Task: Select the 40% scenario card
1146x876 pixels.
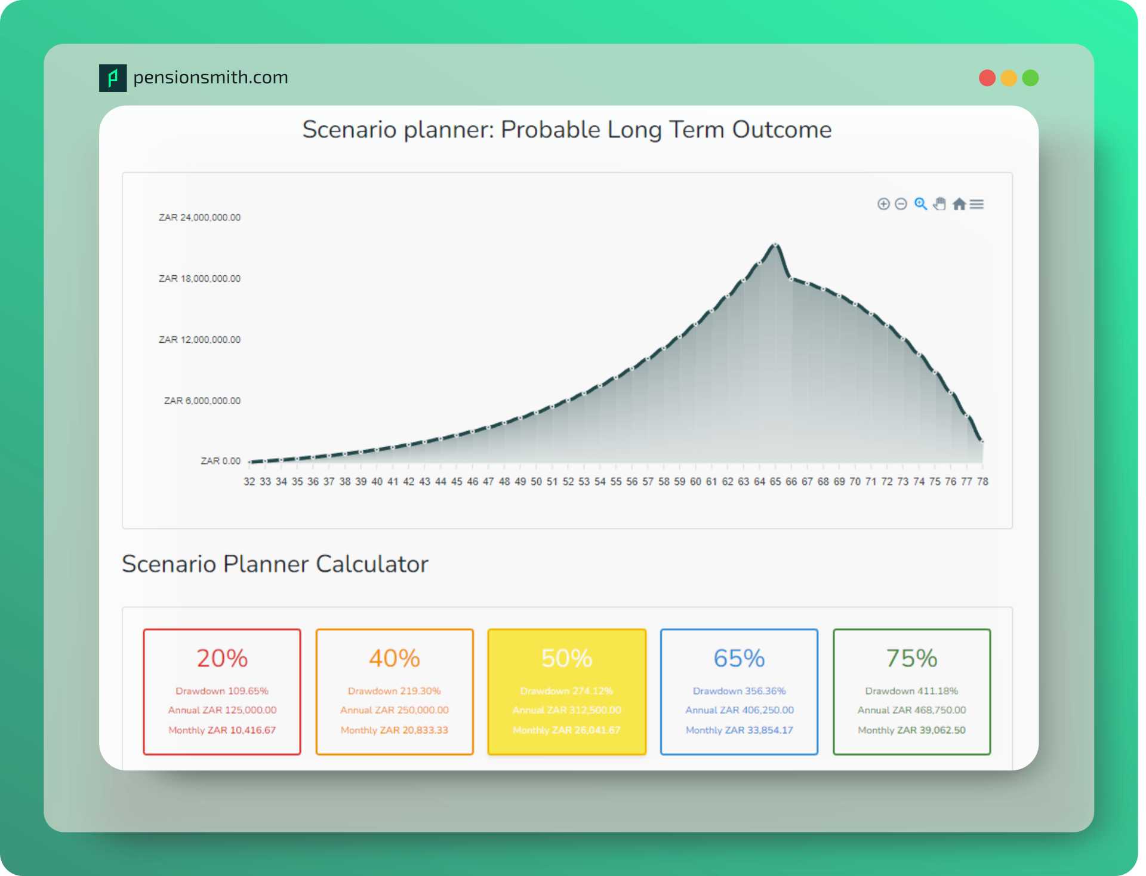Action: (395, 691)
